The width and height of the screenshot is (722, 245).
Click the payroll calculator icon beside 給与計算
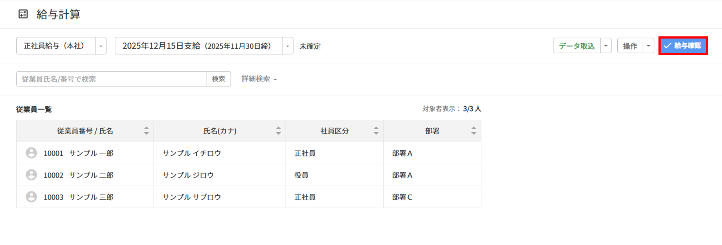click(23, 14)
